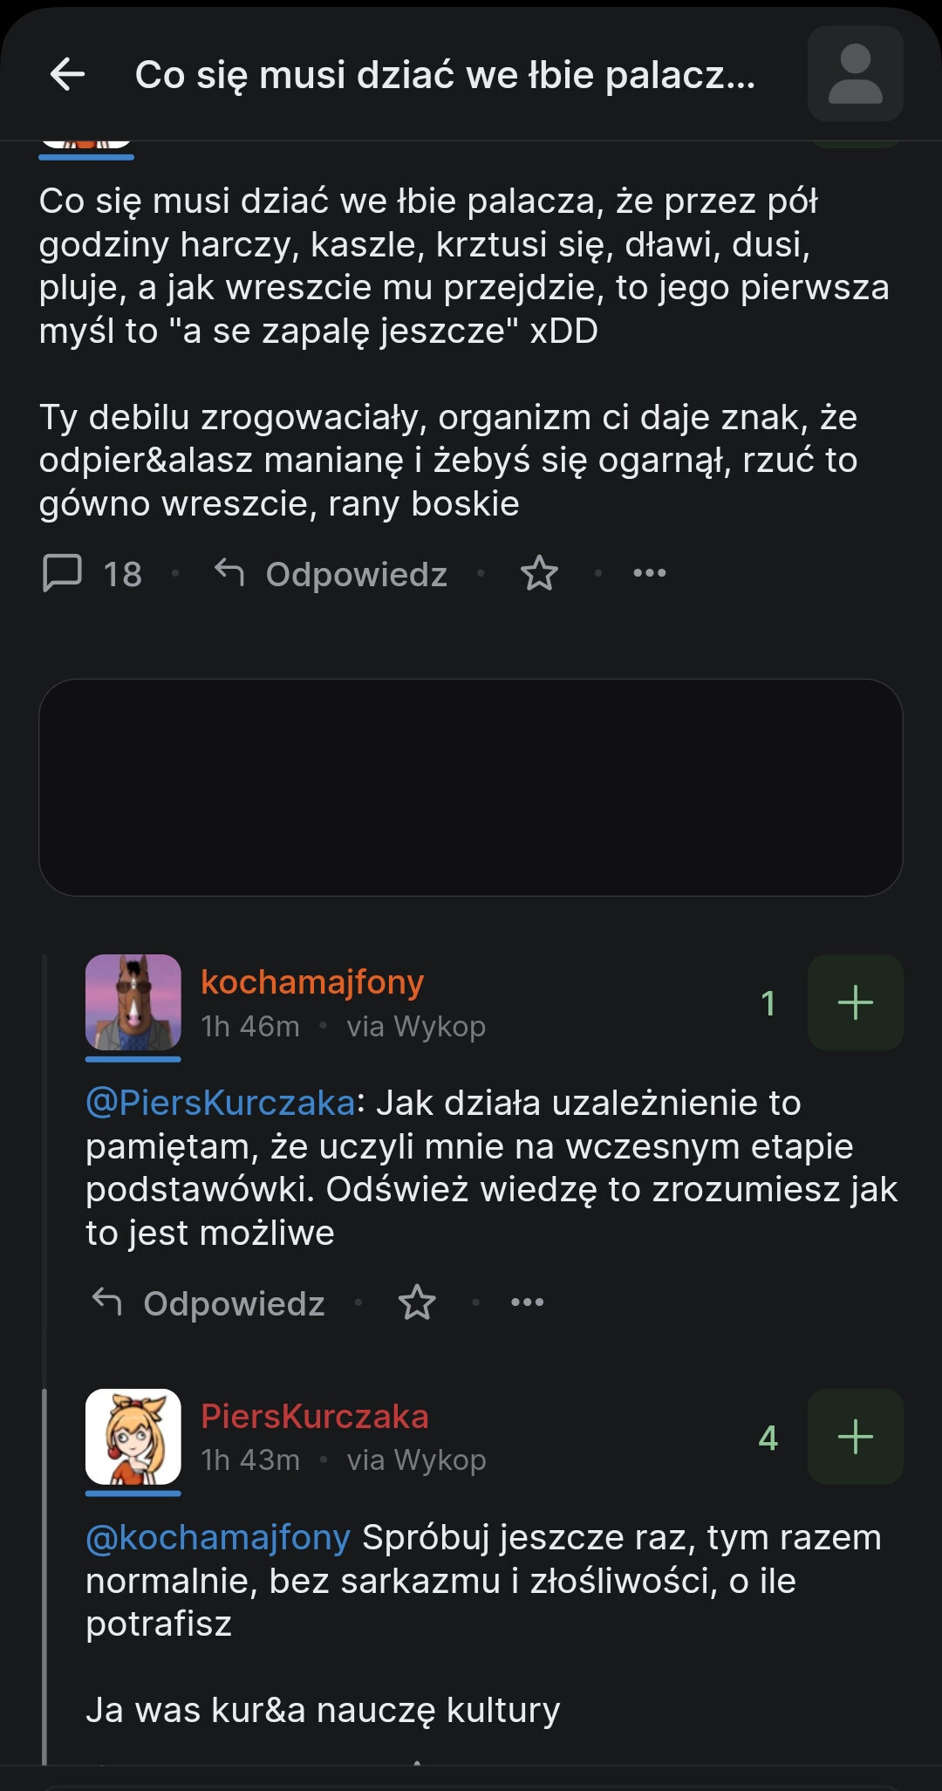The width and height of the screenshot is (942, 1791).
Task: Tap the back arrow in the header
Action: (x=67, y=75)
